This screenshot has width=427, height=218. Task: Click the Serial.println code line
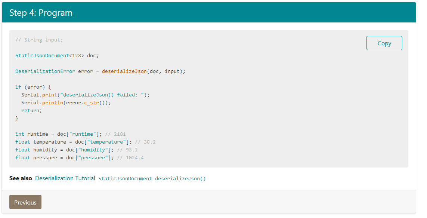coord(66,102)
